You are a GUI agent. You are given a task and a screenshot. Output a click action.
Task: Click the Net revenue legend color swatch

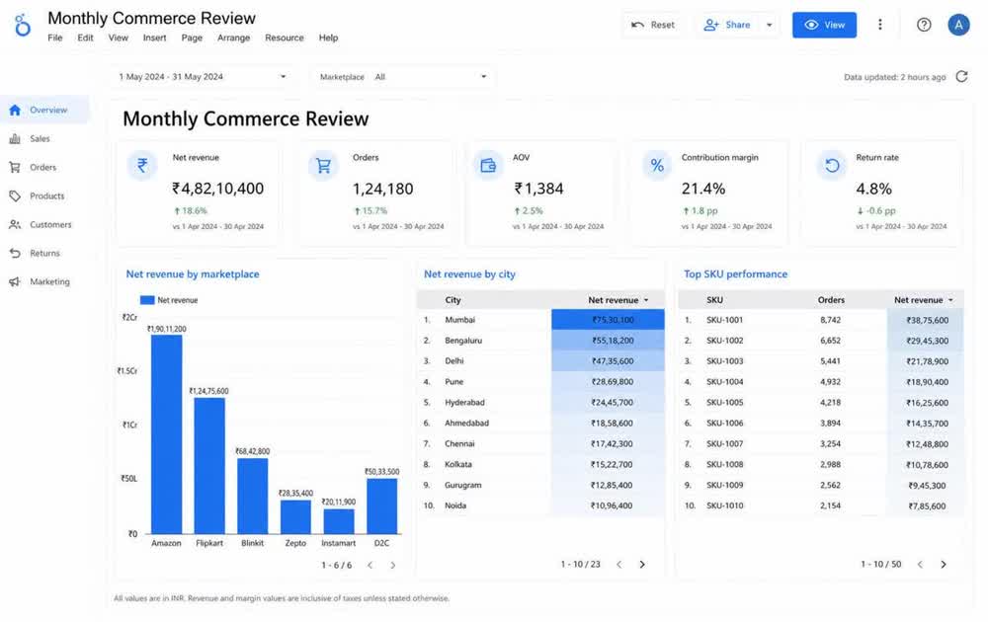147,300
